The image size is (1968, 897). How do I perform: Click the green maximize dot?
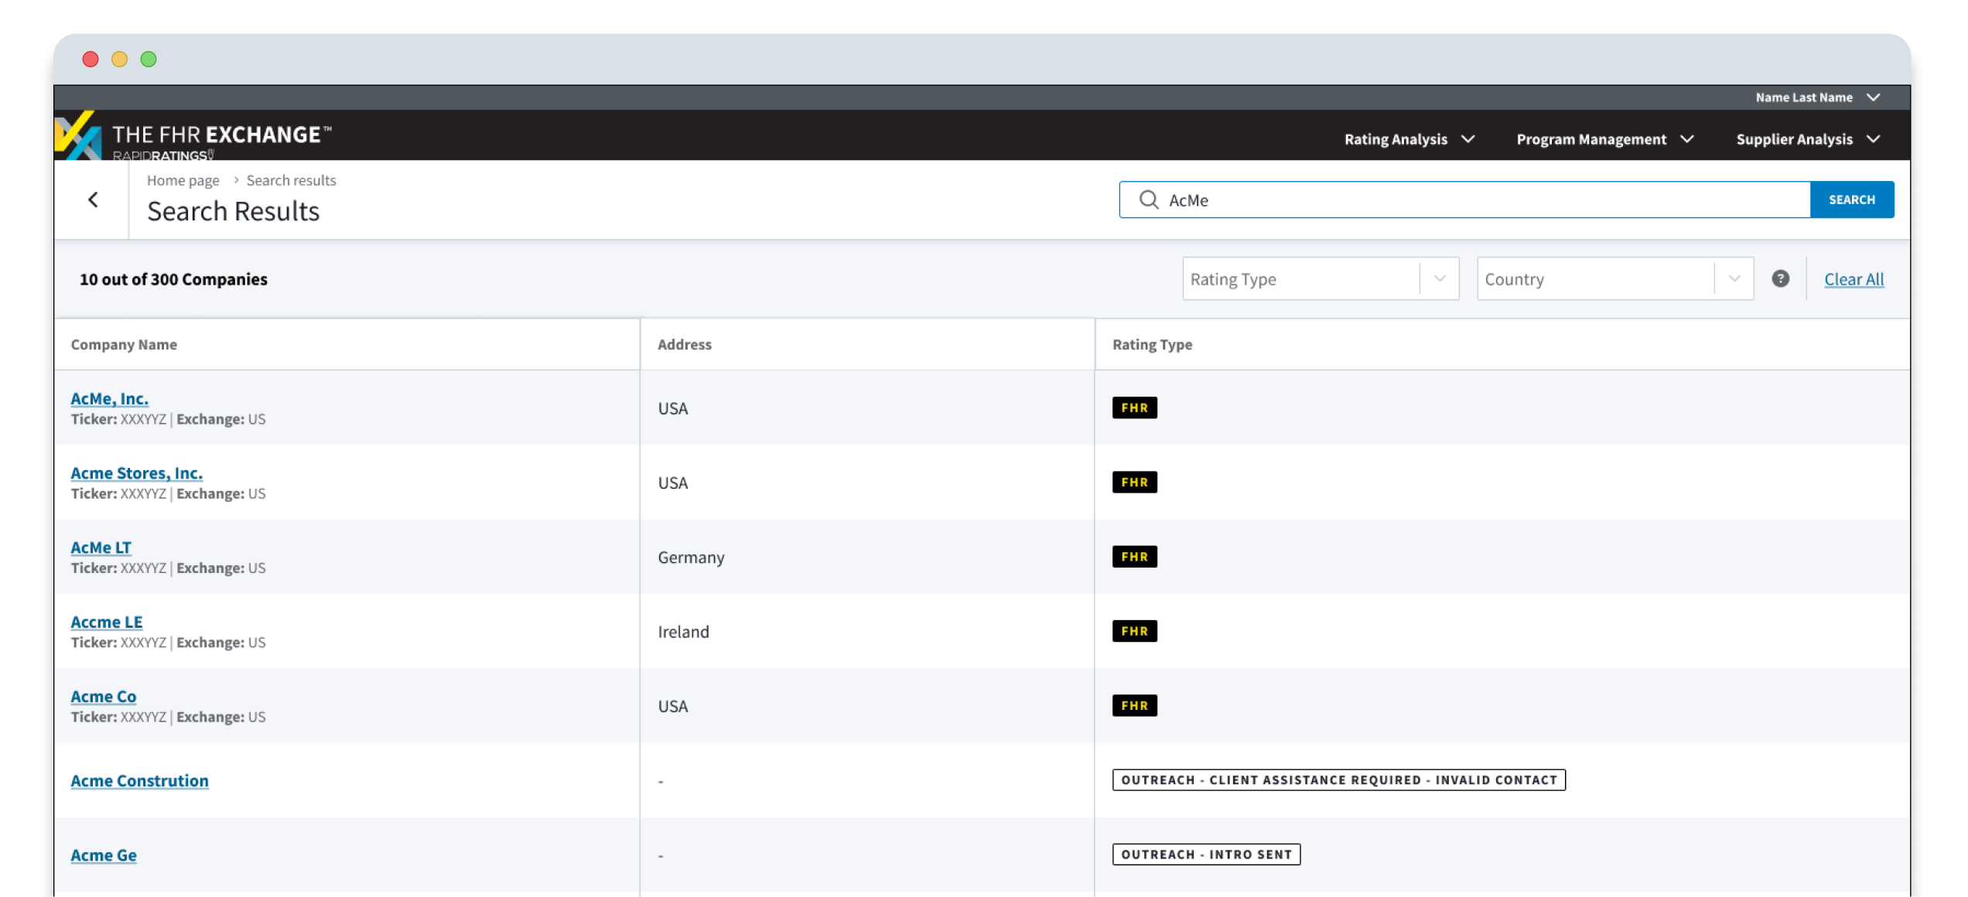coord(149,59)
